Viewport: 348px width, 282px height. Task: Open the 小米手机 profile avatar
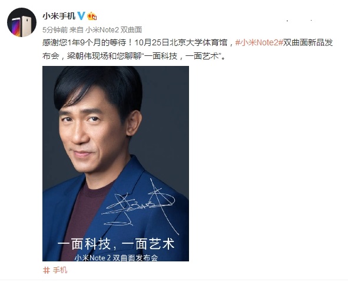pos(22,22)
